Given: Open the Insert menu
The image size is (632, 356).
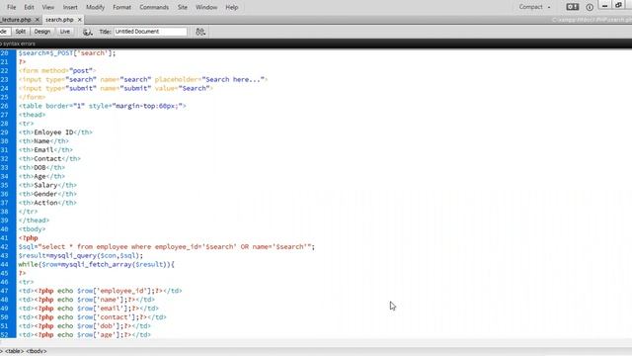Looking at the screenshot, I should 70,7.
